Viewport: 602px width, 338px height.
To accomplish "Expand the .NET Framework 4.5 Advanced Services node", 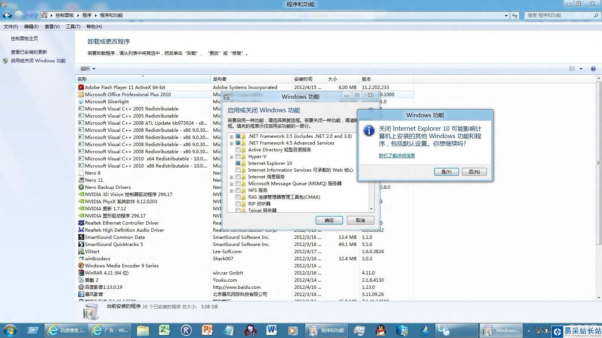I will 231,143.
